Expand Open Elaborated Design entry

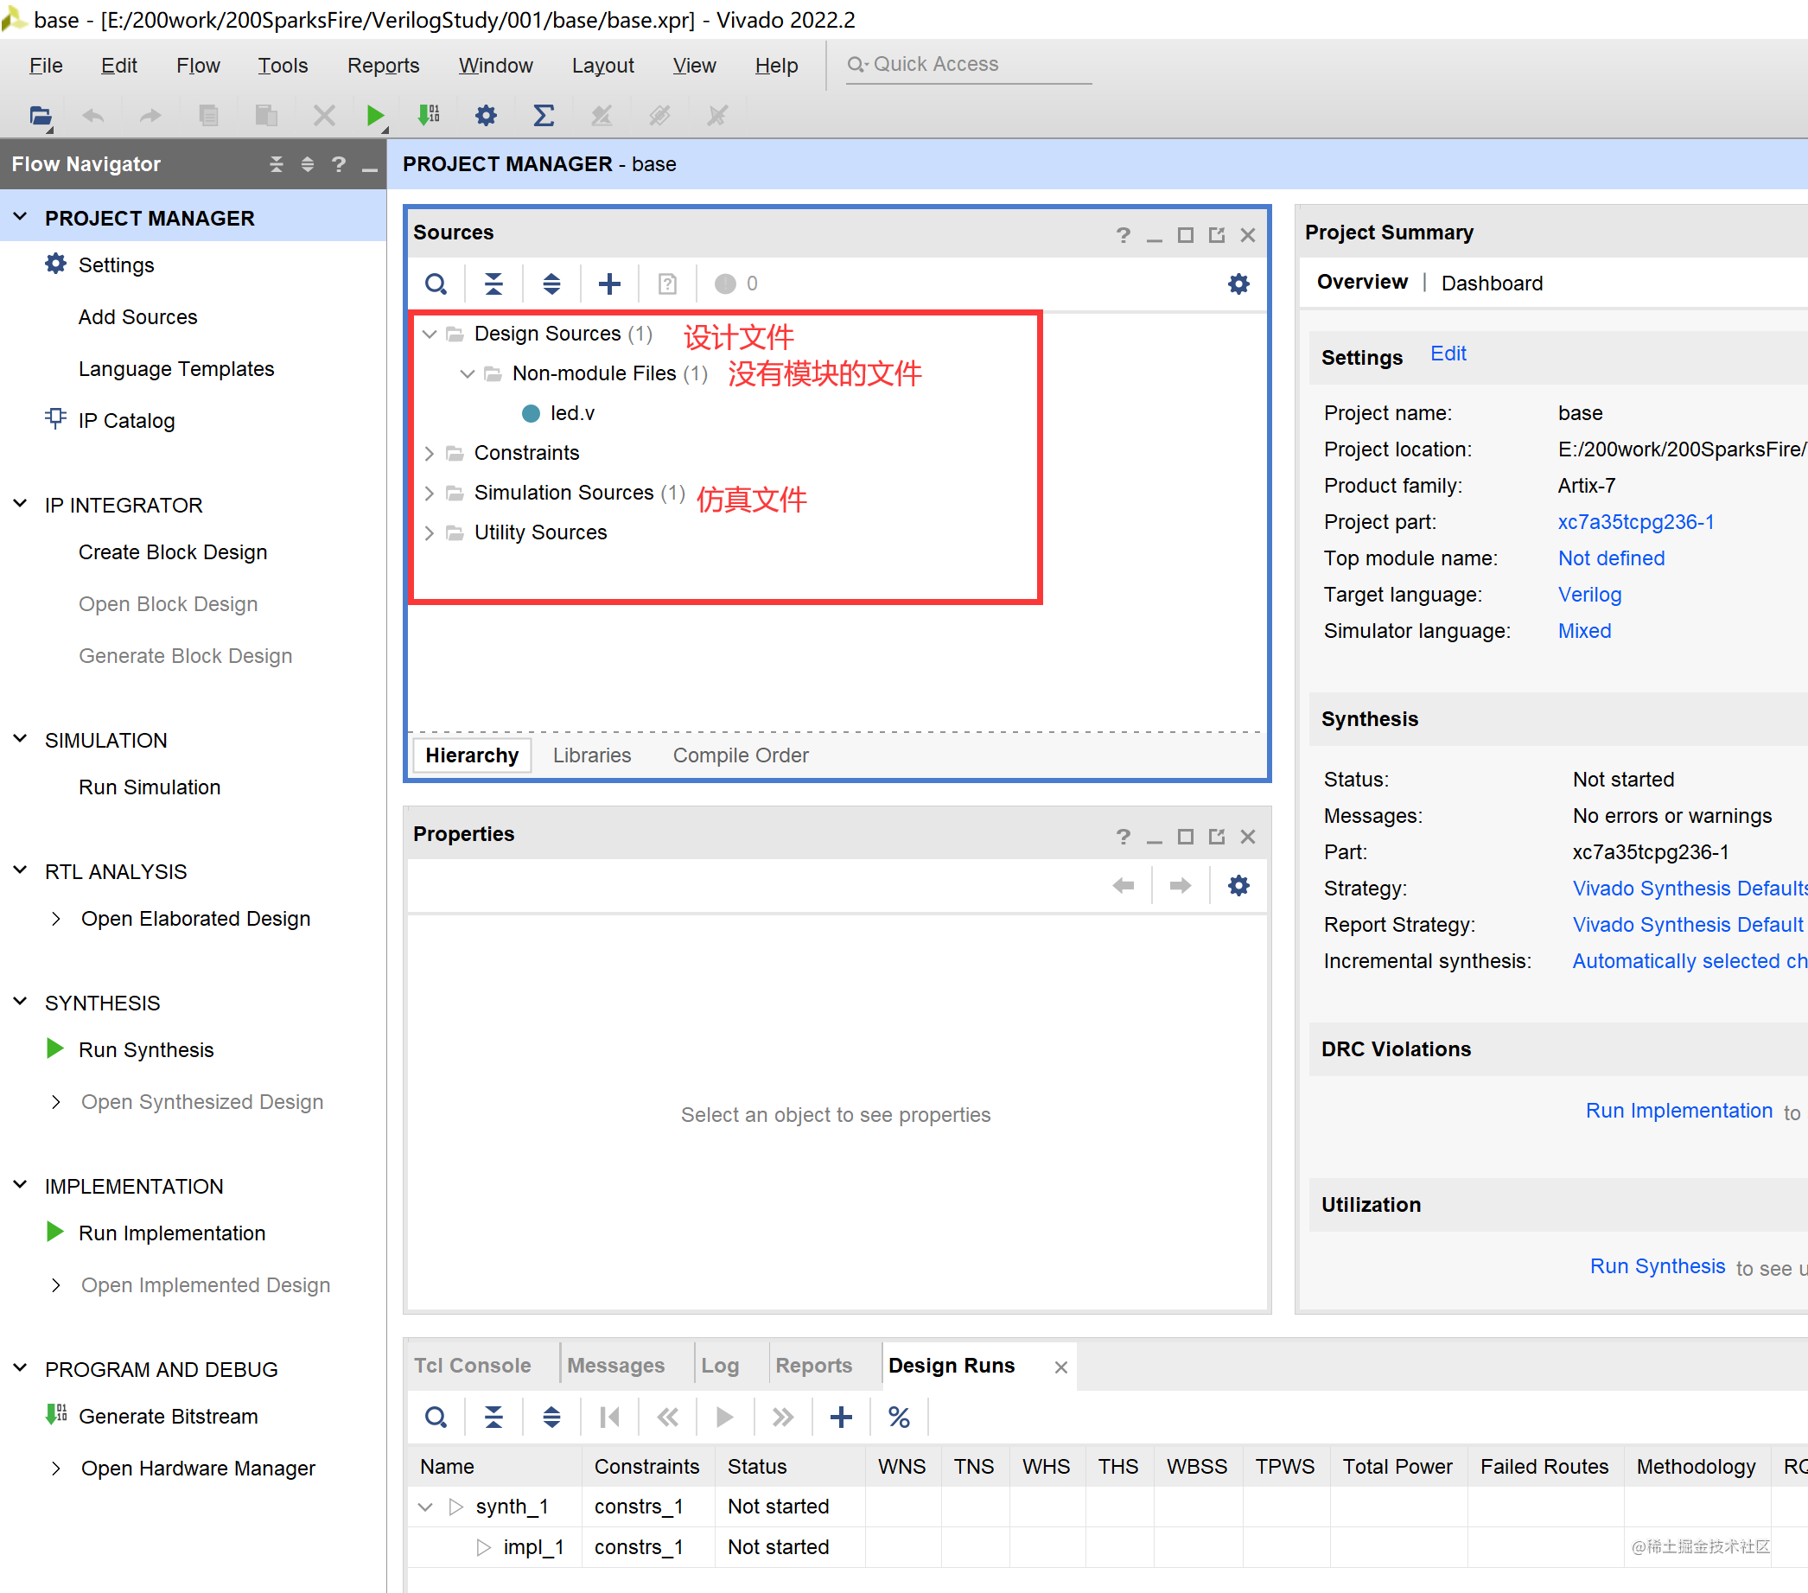point(57,919)
